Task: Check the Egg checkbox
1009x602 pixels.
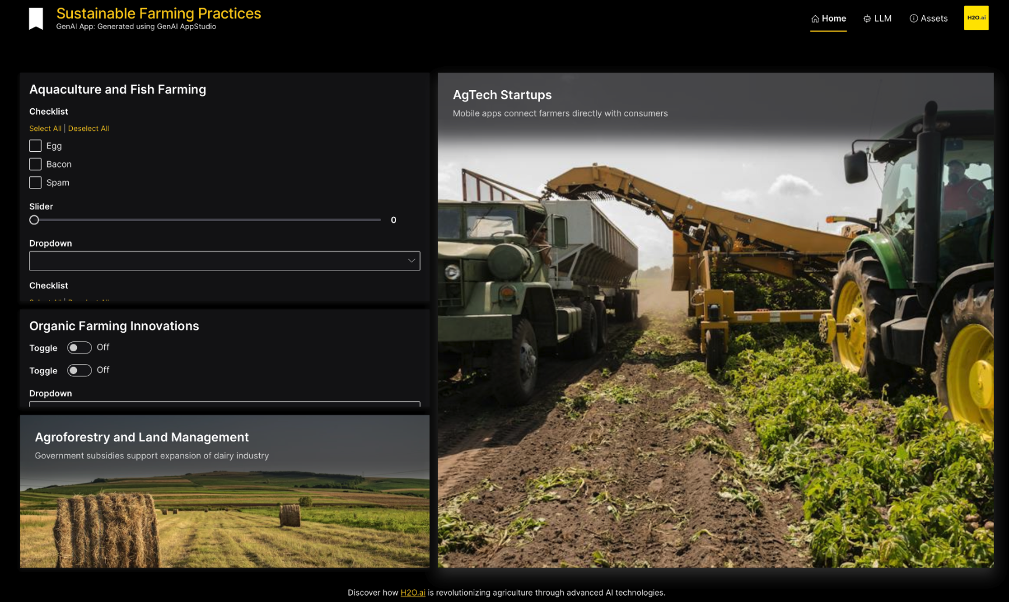Action: 36,146
